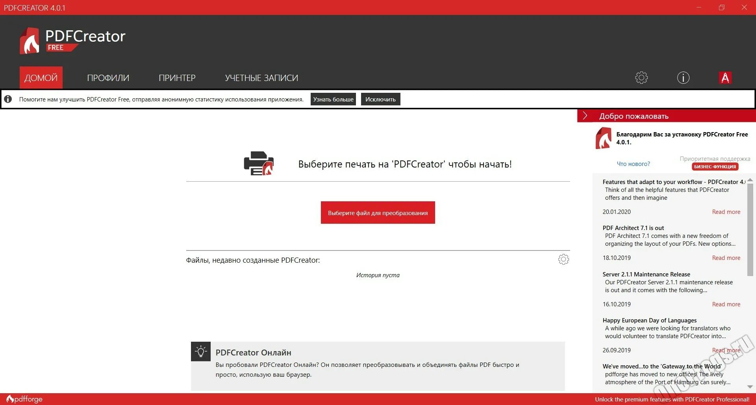The width and height of the screenshot is (756, 405).
Task: Click Unlock premium features footer link
Action: [x=672, y=399]
